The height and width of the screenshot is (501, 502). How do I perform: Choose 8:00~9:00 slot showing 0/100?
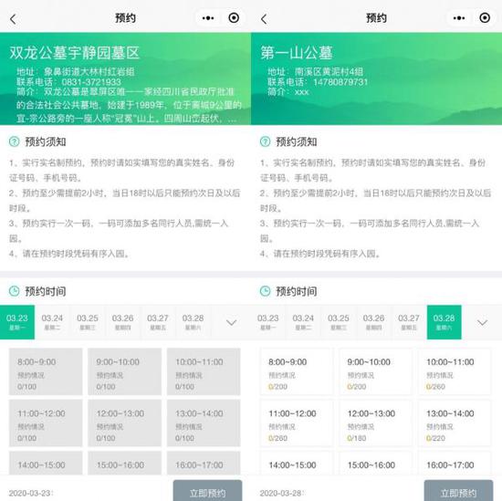pos(46,371)
